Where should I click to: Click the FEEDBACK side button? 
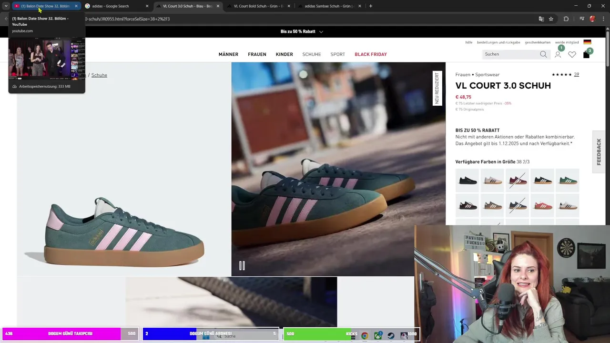tap(599, 152)
